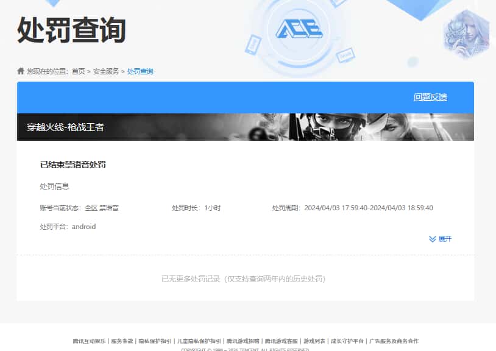Click the 穿越火线-枪战王者 game banner
This screenshot has width=496, height=351.
(x=246, y=127)
